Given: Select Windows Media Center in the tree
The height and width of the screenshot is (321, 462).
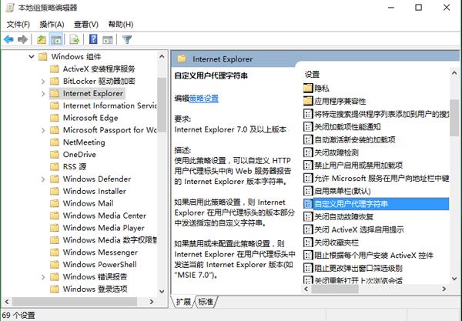Looking at the screenshot, I should [x=105, y=216].
